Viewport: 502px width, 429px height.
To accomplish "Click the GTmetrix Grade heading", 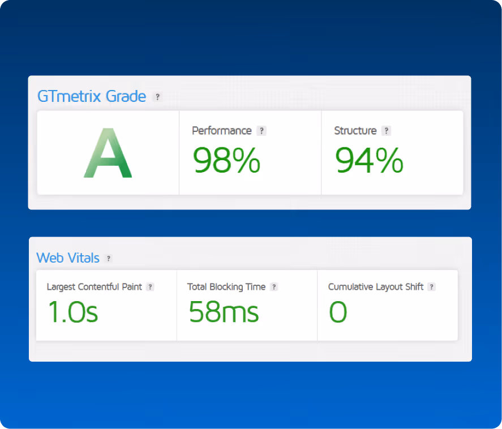I will 92,96.
